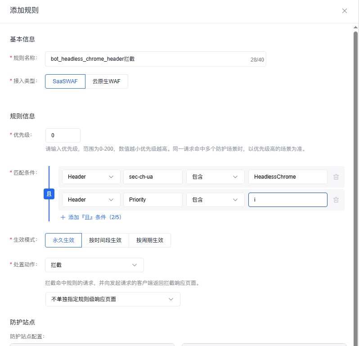The height and width of the screenshot is (346, 359).
Task: Choose 按周期生效 effective mode
Action: 150,240
